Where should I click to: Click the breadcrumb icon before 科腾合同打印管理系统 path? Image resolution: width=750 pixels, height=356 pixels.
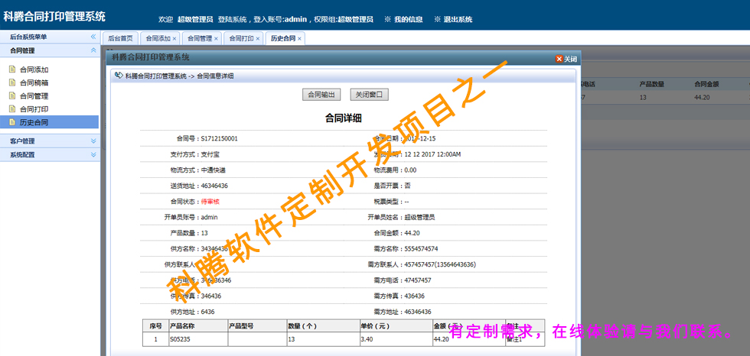coord(119,76)
